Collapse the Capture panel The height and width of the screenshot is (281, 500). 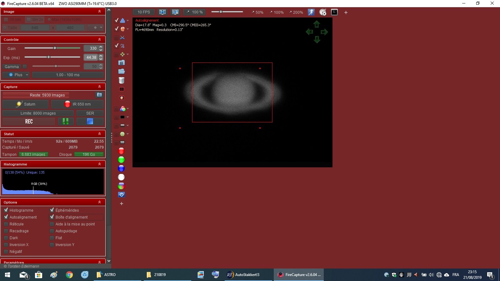99,86
